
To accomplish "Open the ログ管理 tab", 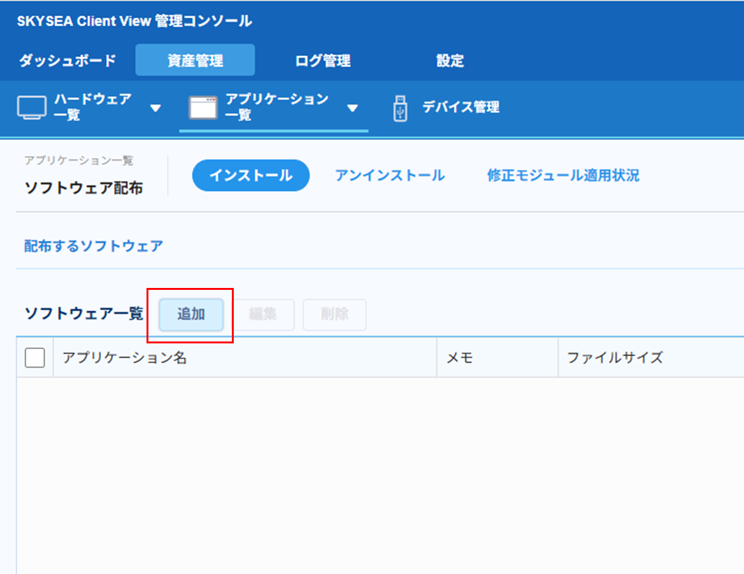I will click(x=323, y=61).
